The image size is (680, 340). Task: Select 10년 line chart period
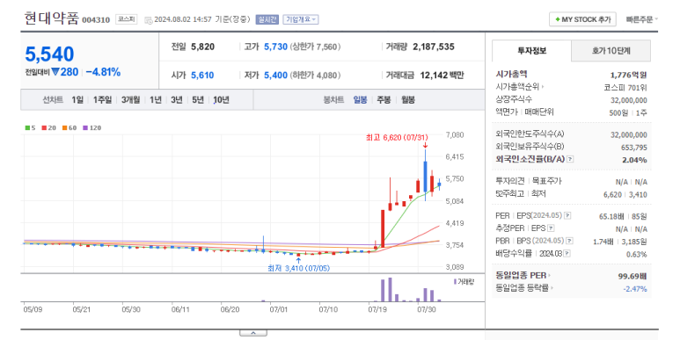(221, 100)
